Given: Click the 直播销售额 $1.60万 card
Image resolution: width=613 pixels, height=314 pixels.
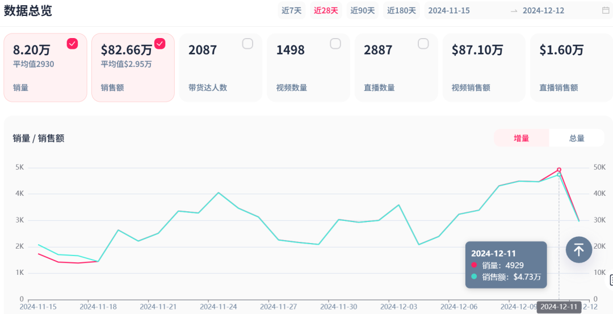Looking at the screenshot, I should (x=571, y=68).
